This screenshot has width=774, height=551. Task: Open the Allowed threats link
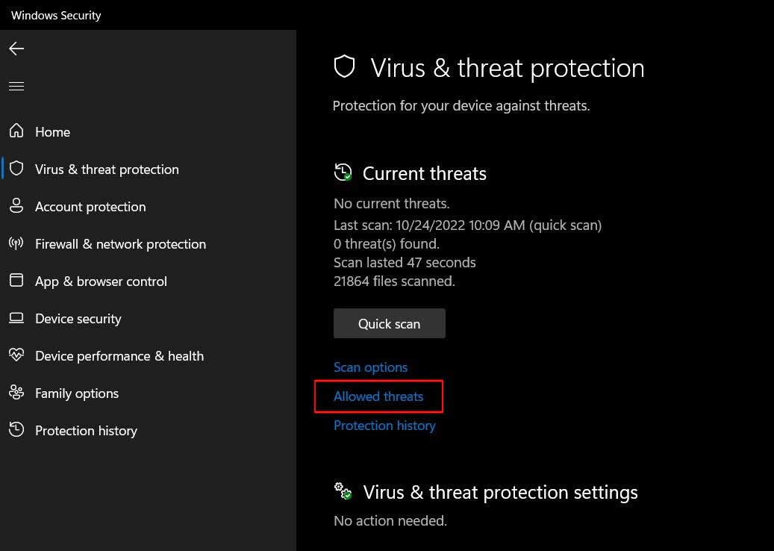click(378, 396)
